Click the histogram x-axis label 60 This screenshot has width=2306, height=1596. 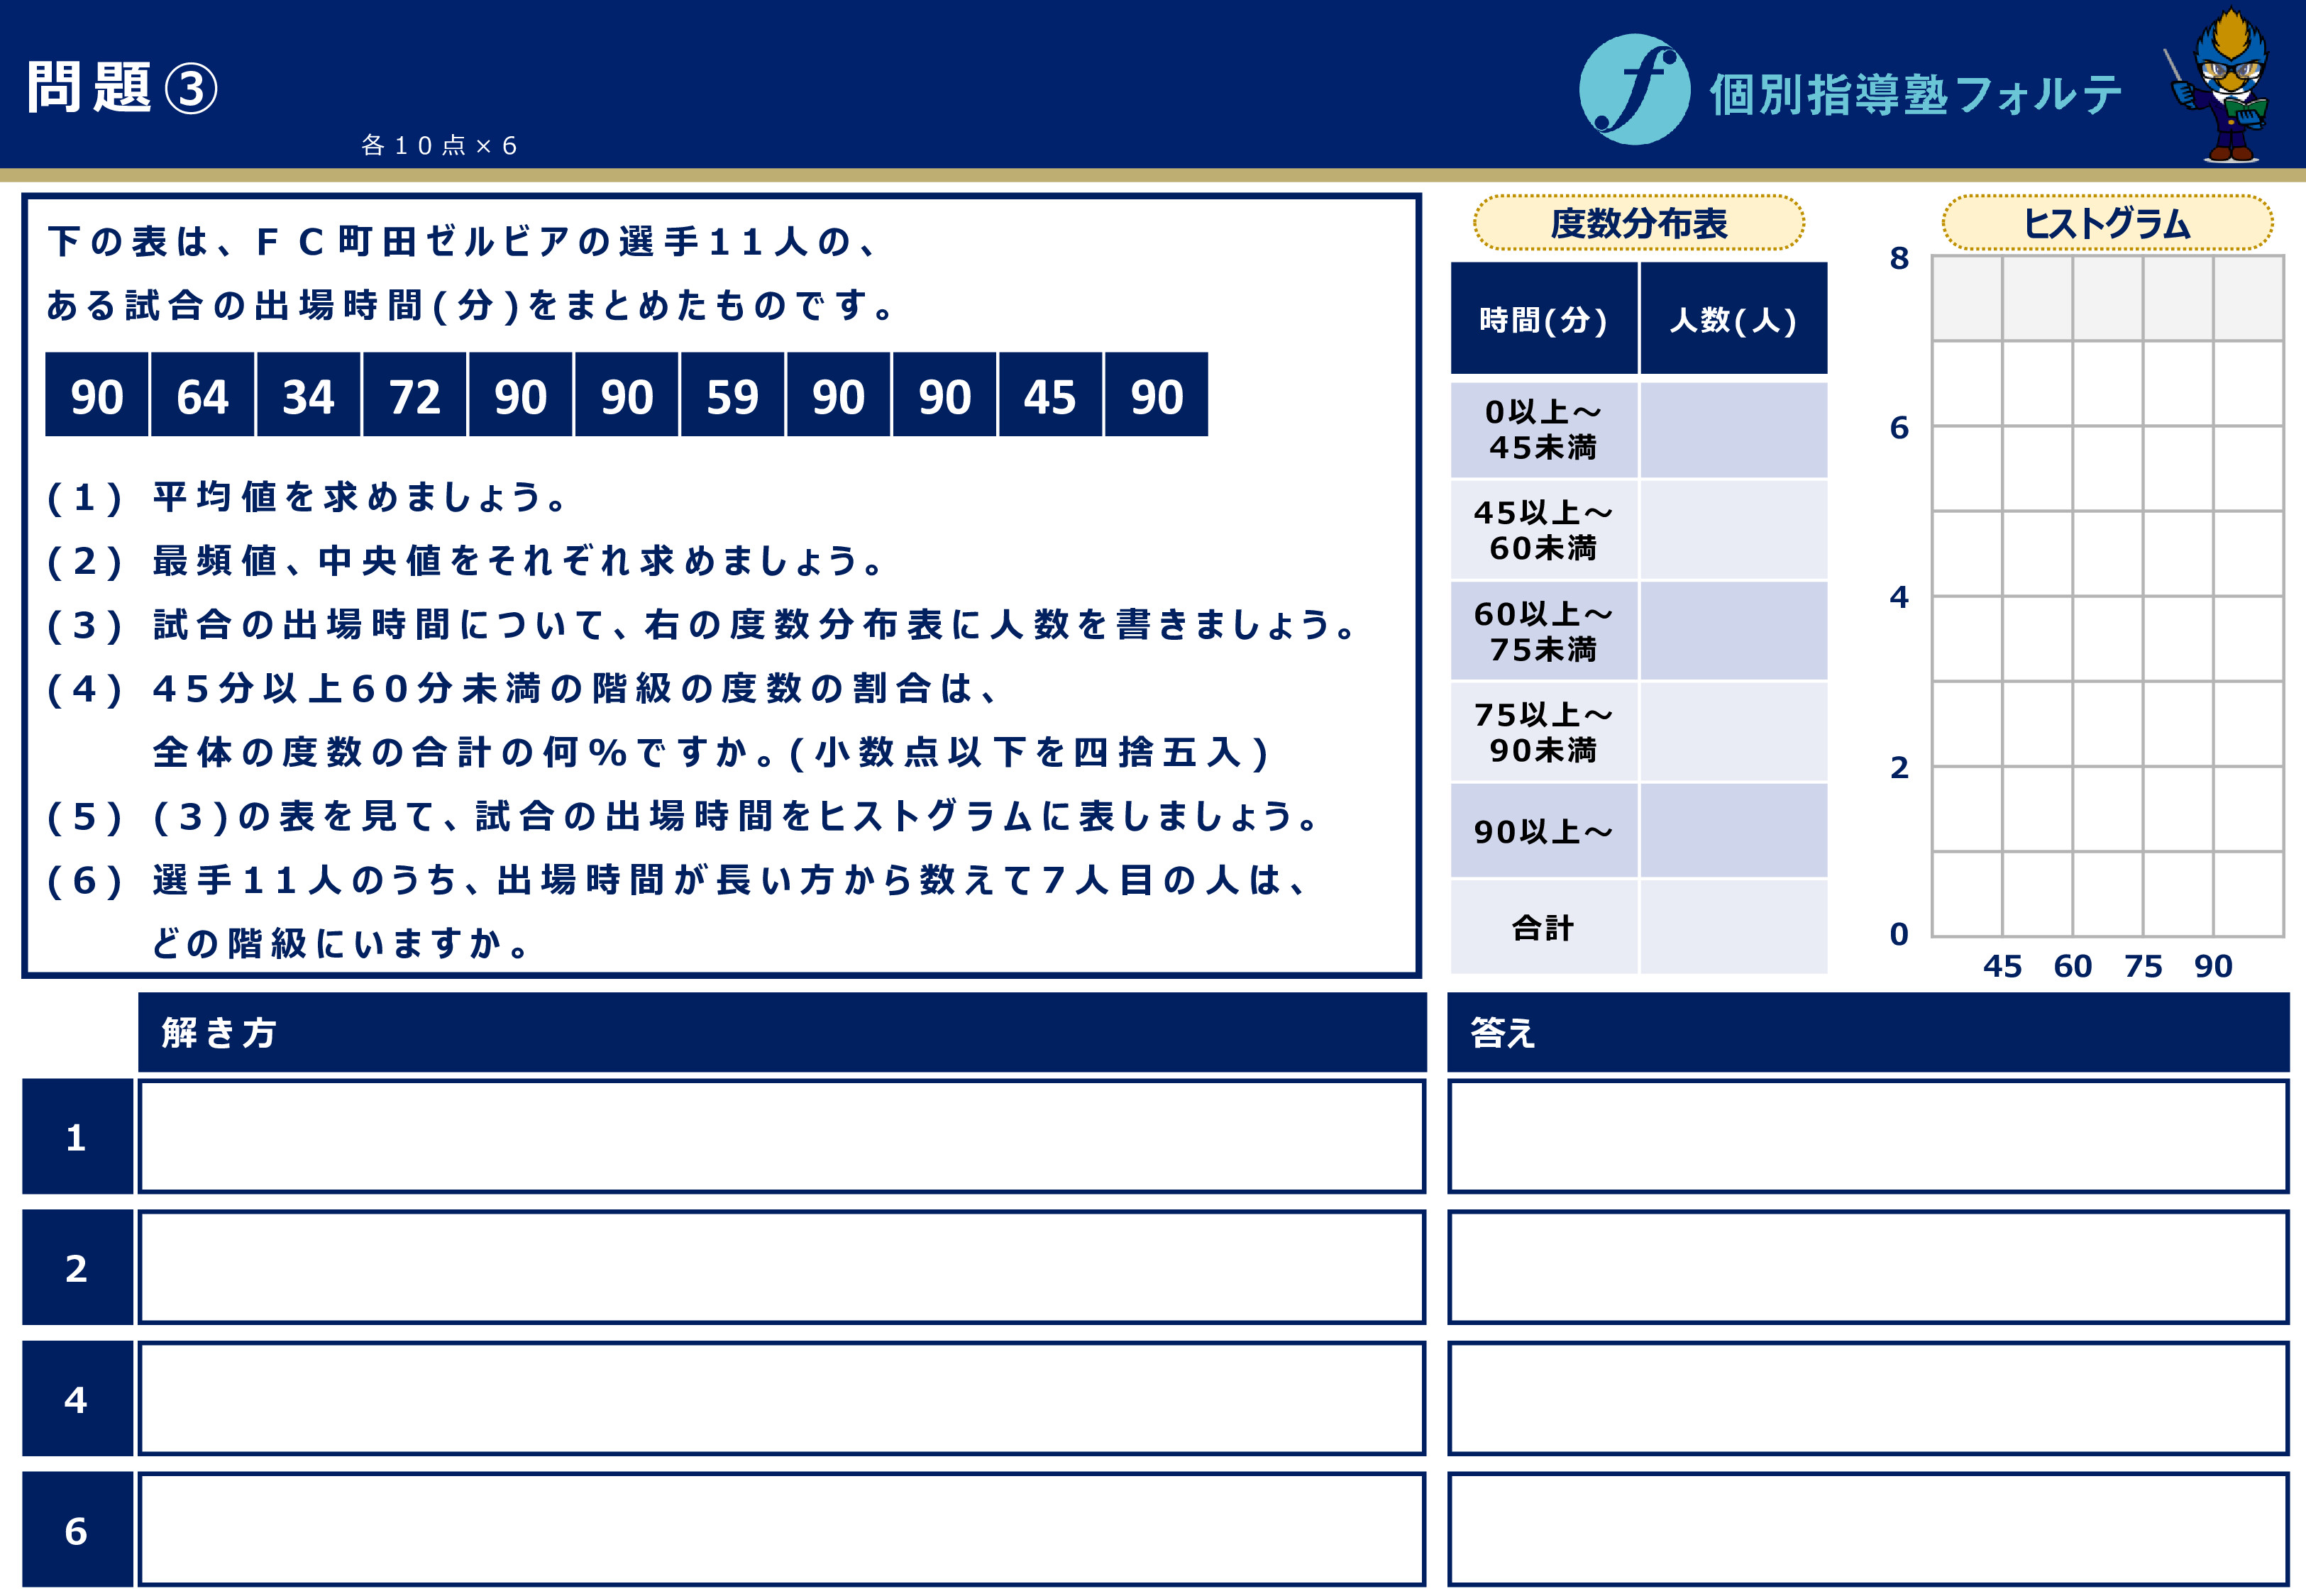(x=2072, y=966)
